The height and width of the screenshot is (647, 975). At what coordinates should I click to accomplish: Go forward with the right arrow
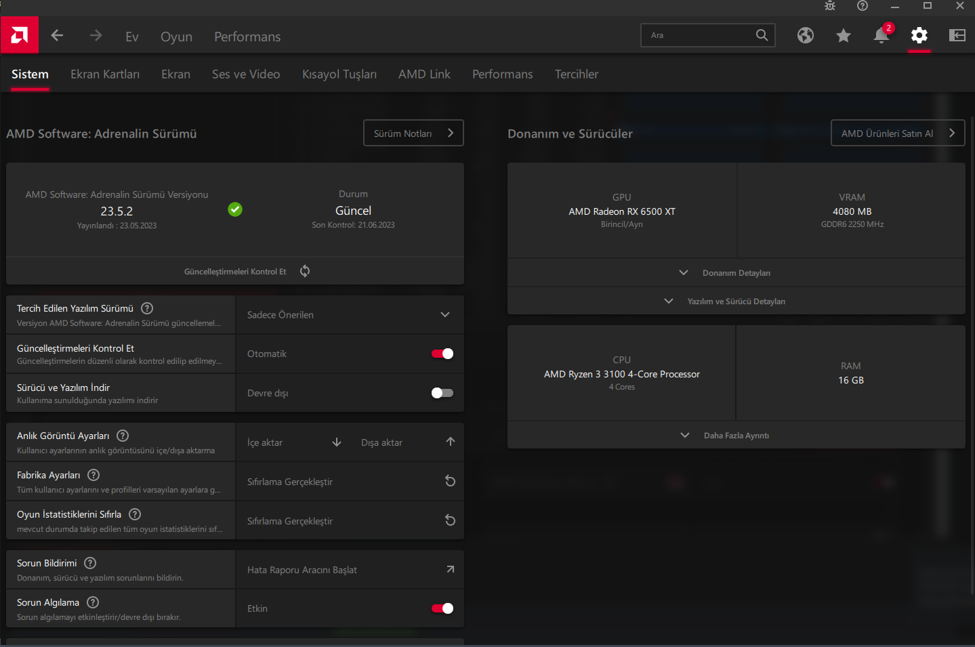[96, 35]
